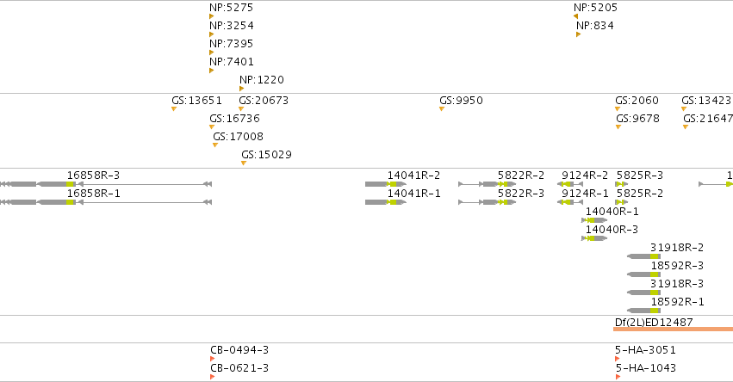Select the 5822R-3 transcript label

pos(521,194)
